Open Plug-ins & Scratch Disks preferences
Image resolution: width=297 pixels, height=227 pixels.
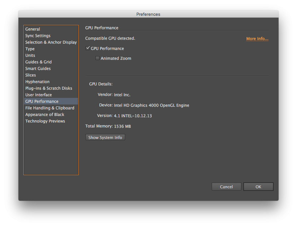[x=51, y=88]
